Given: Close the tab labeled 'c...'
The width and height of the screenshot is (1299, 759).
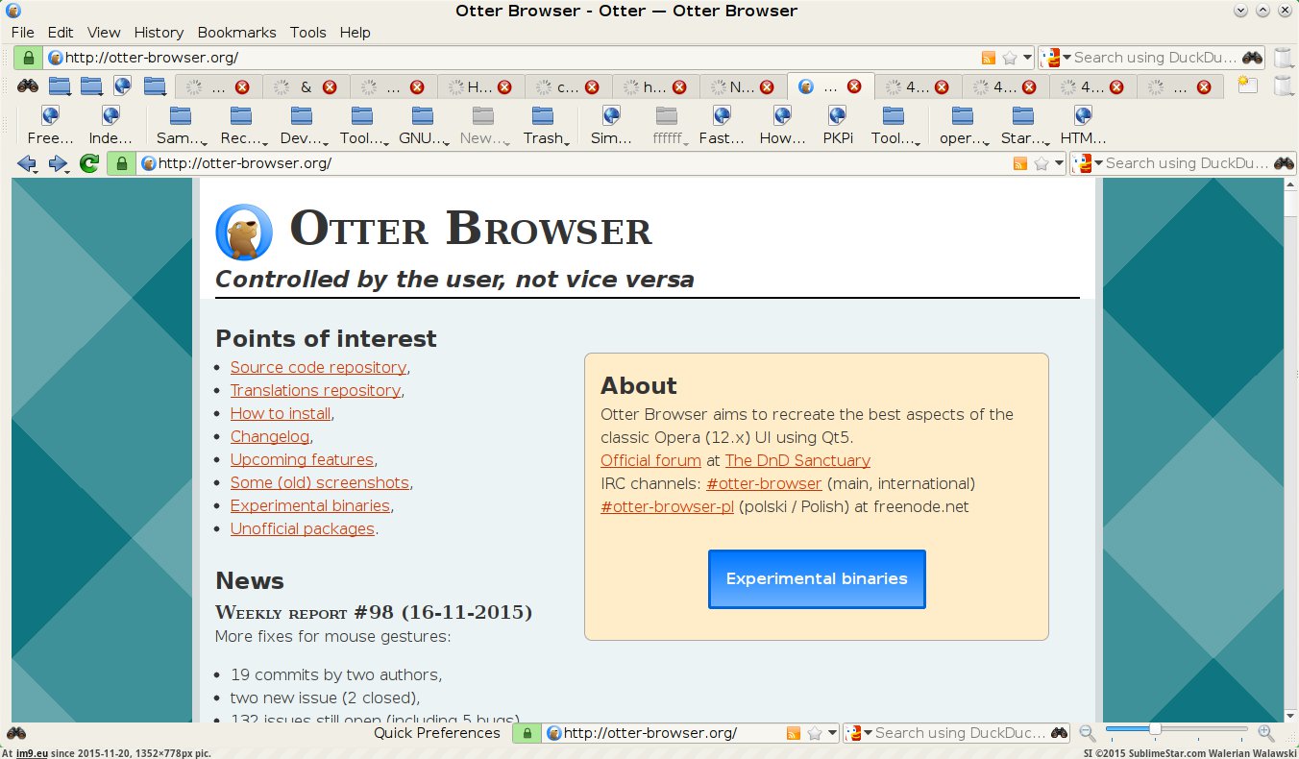Looking at the screenshot, I should (x=592, y=86).
